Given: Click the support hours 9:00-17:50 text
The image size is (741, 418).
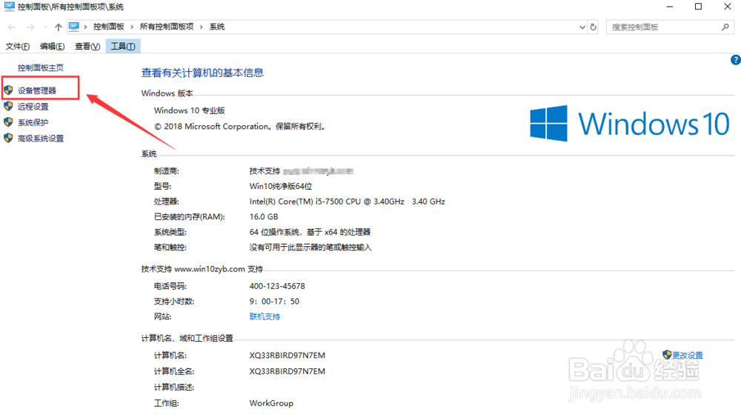Looking at the screenshot, I should pyautogui.click(x=275, y=301).
